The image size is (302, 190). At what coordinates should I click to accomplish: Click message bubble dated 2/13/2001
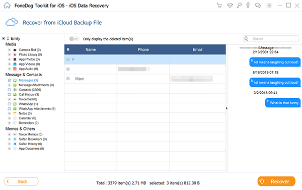(275, 62)
